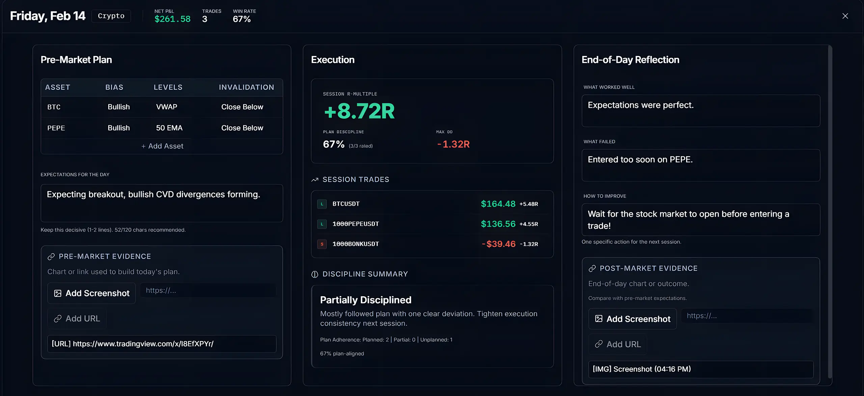Click the End-of-Day Reflection scrollbar
Viewport: 864px width, 396px height.
pos(830,212)
